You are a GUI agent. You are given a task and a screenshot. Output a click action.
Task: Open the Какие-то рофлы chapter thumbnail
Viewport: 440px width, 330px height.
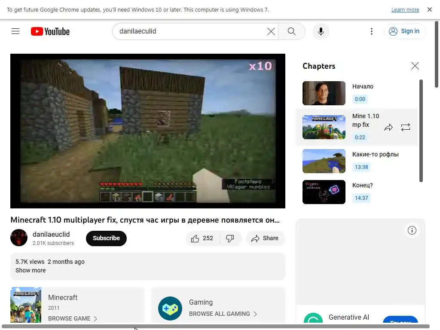[x=324, y=161]
